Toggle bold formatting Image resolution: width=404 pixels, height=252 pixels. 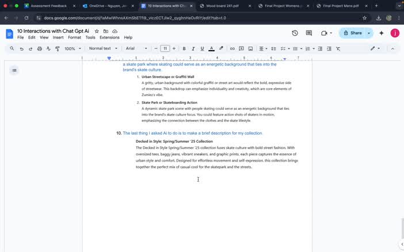184,48
